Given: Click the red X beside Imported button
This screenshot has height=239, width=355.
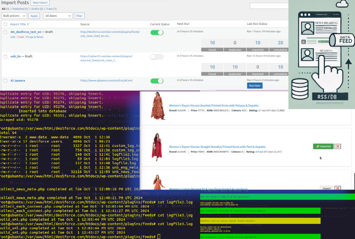Looking at the screenshot, I should [x=338, y=146].
